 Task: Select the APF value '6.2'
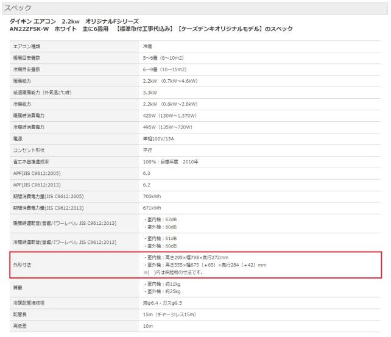pos(146,185)
